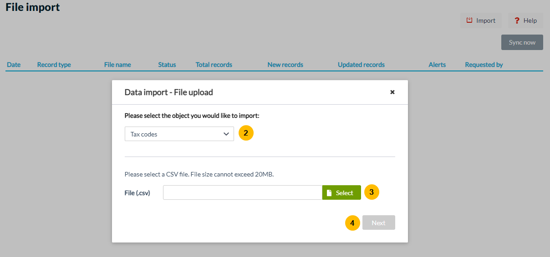Open Help
This screenshot has width=550, height=257.
pos(525,20)
